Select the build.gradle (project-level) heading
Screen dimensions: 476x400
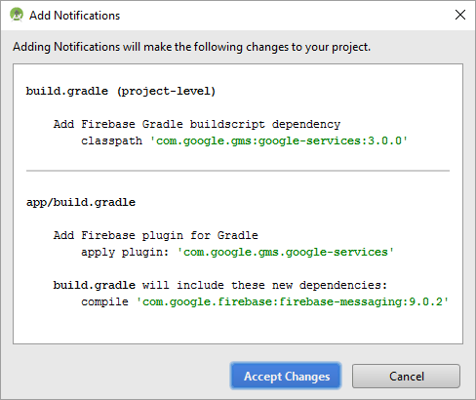point(121,91)
